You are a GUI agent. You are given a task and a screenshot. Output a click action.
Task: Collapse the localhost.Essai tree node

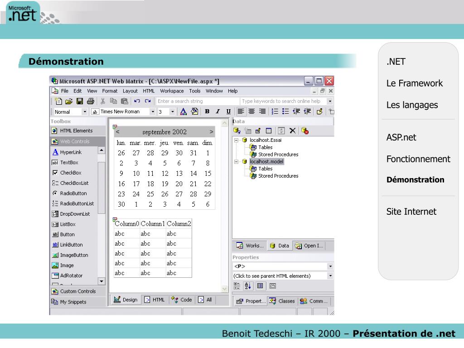[236, 140]
